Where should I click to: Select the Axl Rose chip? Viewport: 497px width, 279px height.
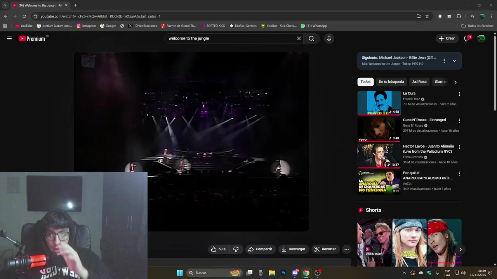click(x=419, y=82)
